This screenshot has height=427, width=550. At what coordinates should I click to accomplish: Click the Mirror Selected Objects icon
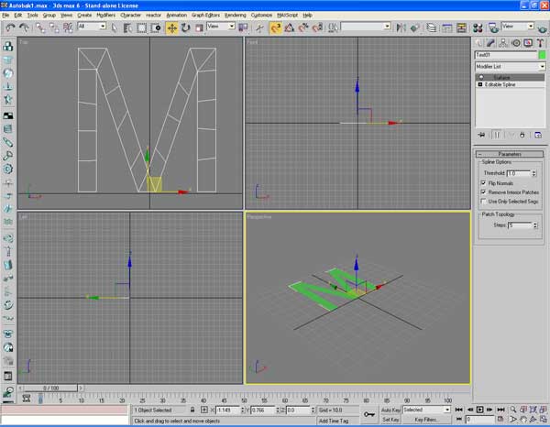401,27
